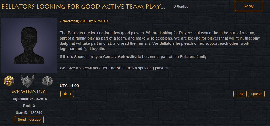Viewport: 270px width, 126px height.
Task: Click the silver trophy wreath badge
Action: point(47,81)
